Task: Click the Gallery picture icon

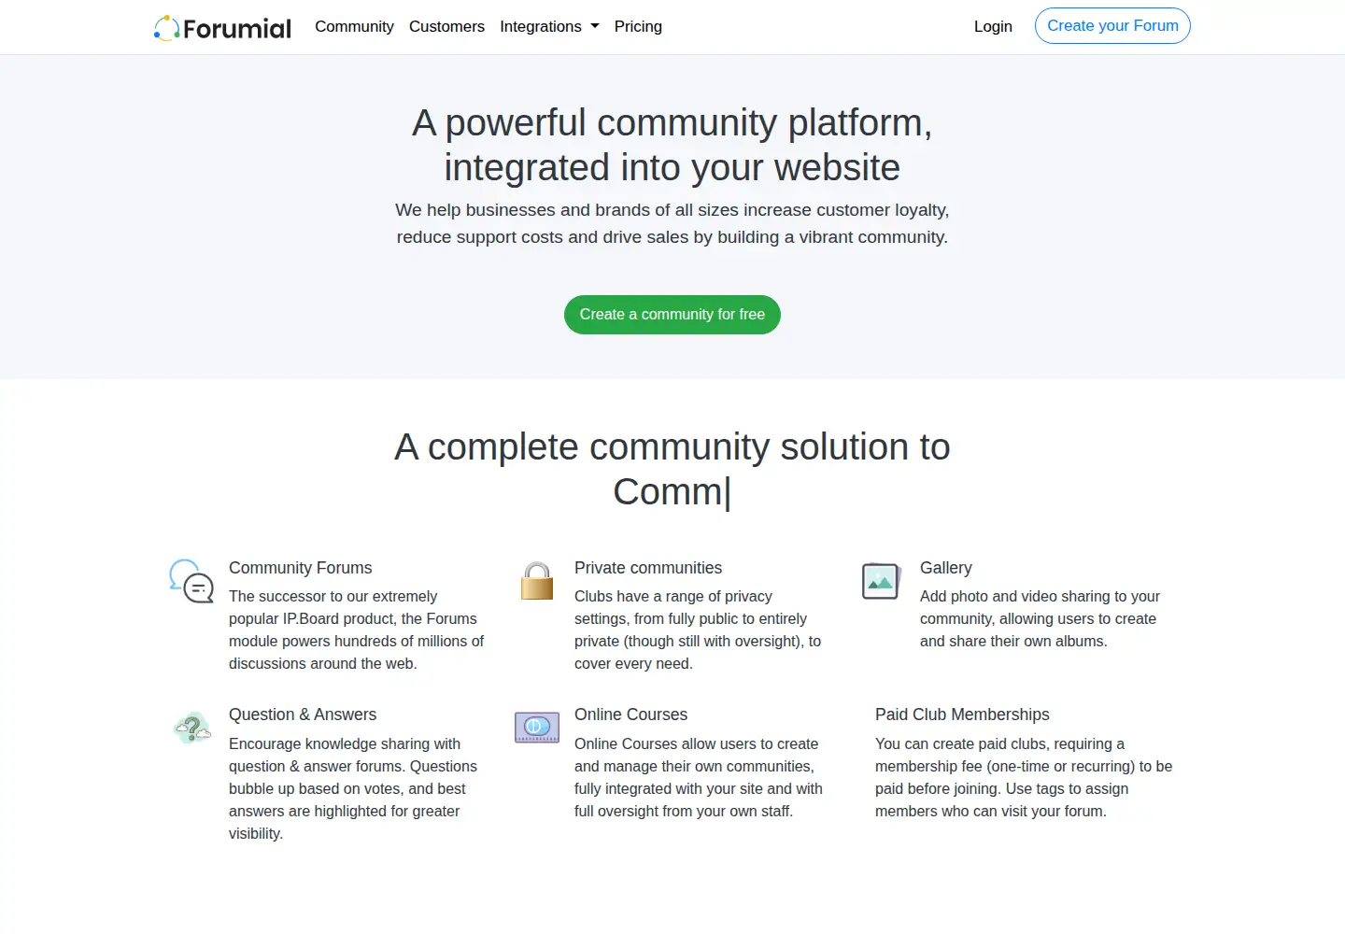Action: [881, 580]
